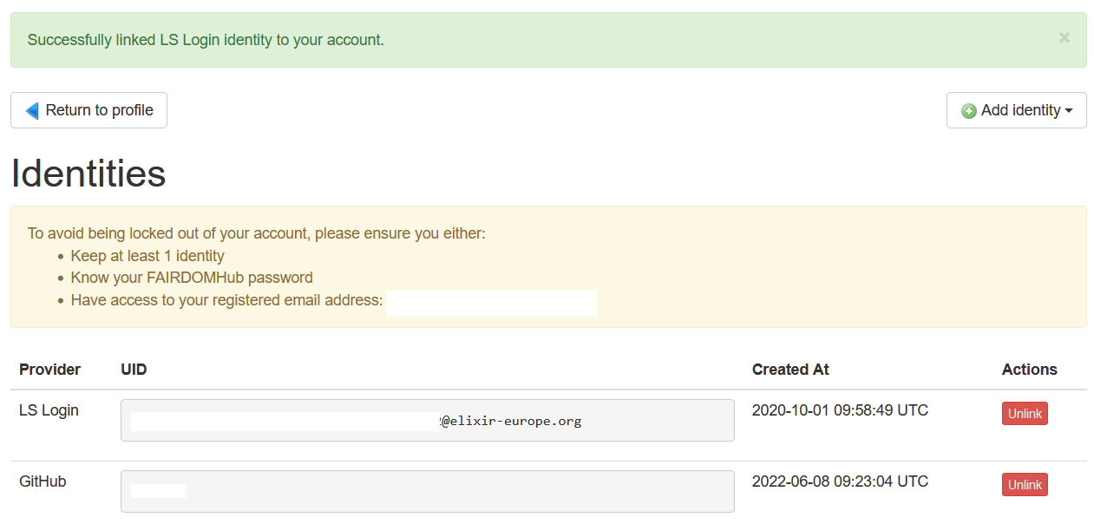Click the 2020-10-01 creation timestamp
The image size is (1094, 524).
coord(840,410)
